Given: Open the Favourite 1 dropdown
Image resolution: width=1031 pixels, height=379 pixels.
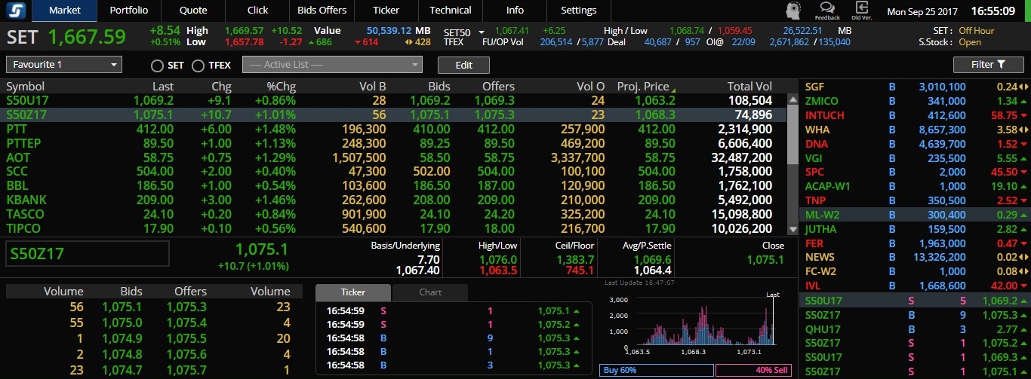Looking at the screenshot, I should tap(64, 65).
